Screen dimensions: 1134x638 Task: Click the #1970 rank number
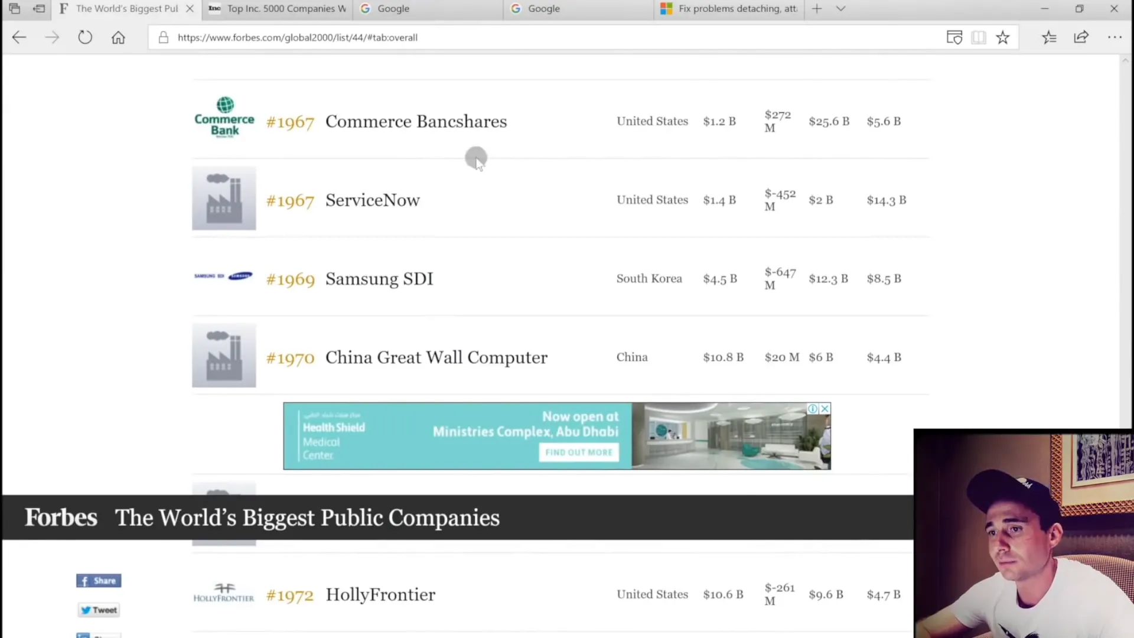290,358
